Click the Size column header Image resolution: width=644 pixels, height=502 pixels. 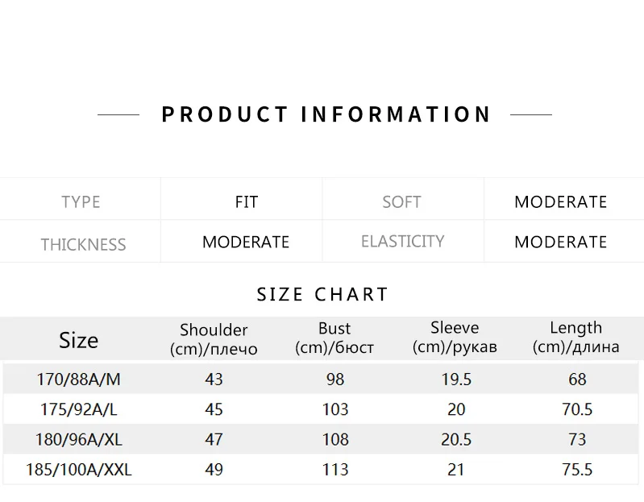[x=78, y=340]
